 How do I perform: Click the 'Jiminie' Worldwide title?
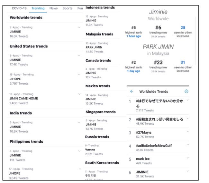(x=158, y=12)
